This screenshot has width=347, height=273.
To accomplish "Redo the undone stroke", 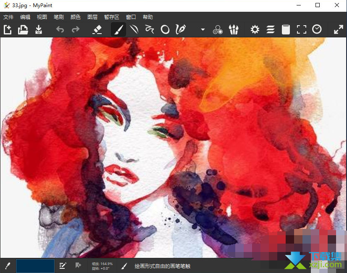I will click(76, 29).
